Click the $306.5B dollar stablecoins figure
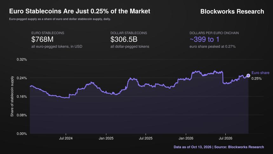The image size is (273, 154). [124, 39]
